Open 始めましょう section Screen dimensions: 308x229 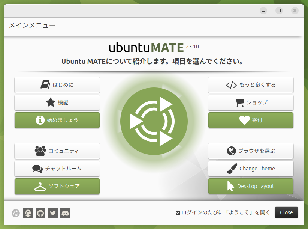point(57,120)
